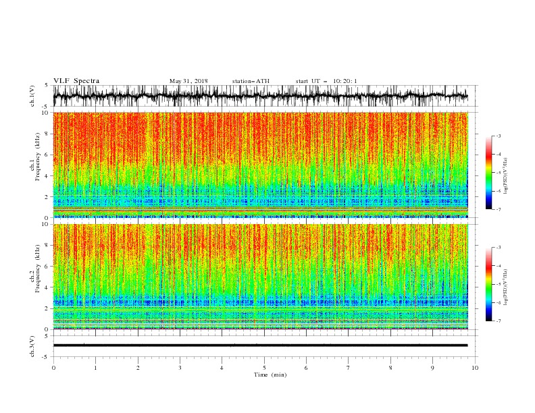Select the date text "May 31, 2018"
The width and height of the screenshot is (535, 413).
click(188, 81)
